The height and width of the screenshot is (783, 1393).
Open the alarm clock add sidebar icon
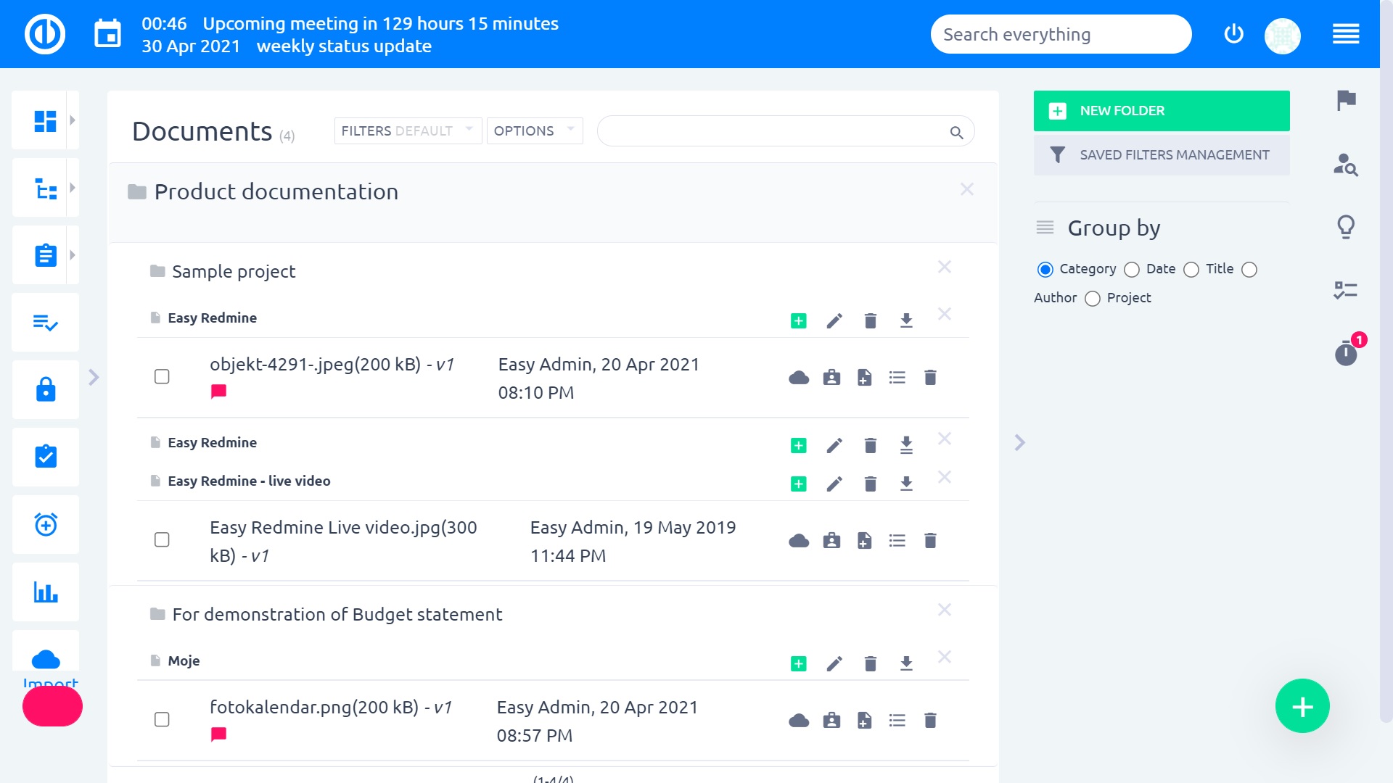coord(46,524)
